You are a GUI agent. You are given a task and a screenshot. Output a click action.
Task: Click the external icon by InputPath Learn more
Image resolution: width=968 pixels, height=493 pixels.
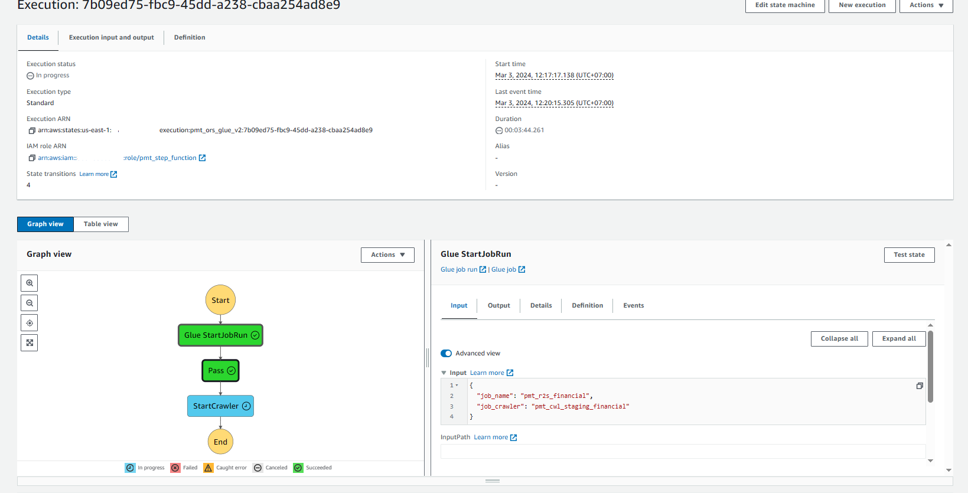513,438
